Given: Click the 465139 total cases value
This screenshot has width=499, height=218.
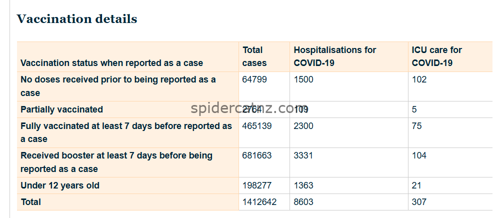Looking at the screenshot, I should coord(257,126).
